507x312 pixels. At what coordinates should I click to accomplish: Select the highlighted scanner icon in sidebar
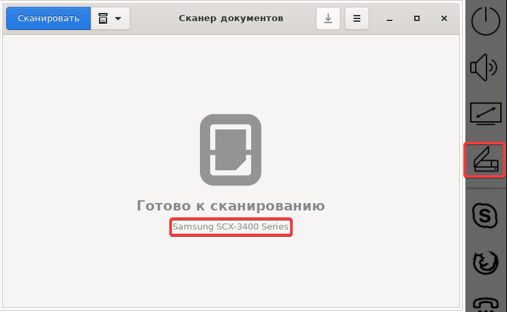pyautogui.click(x=485, y=160)
